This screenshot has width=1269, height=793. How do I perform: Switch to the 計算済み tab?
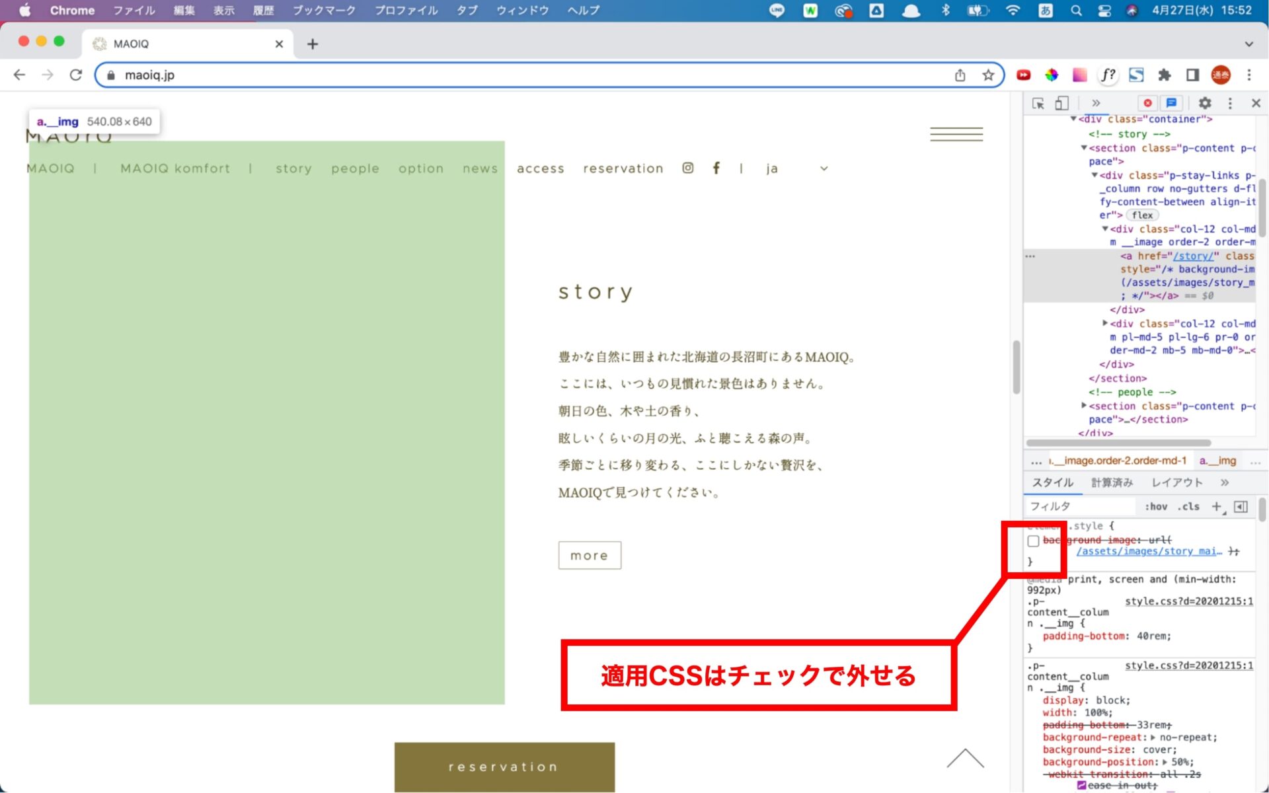(1112, 483)
